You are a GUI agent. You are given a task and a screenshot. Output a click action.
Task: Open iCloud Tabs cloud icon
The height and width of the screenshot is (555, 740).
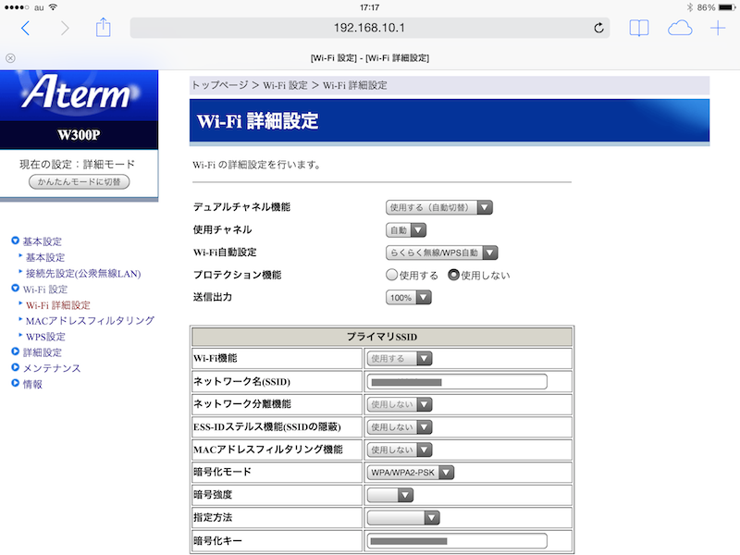(680, 29)
